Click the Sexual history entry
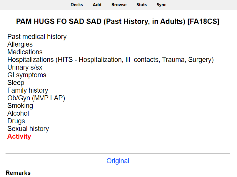This screenshot has height=177, width=237. tap(28, 129)
